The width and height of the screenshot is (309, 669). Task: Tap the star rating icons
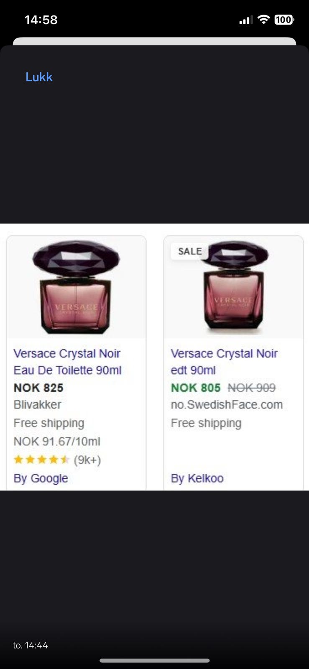point(41,460)
